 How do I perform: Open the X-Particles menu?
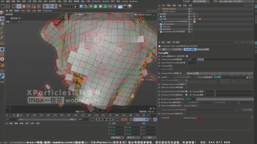click(x=96, y=1)
